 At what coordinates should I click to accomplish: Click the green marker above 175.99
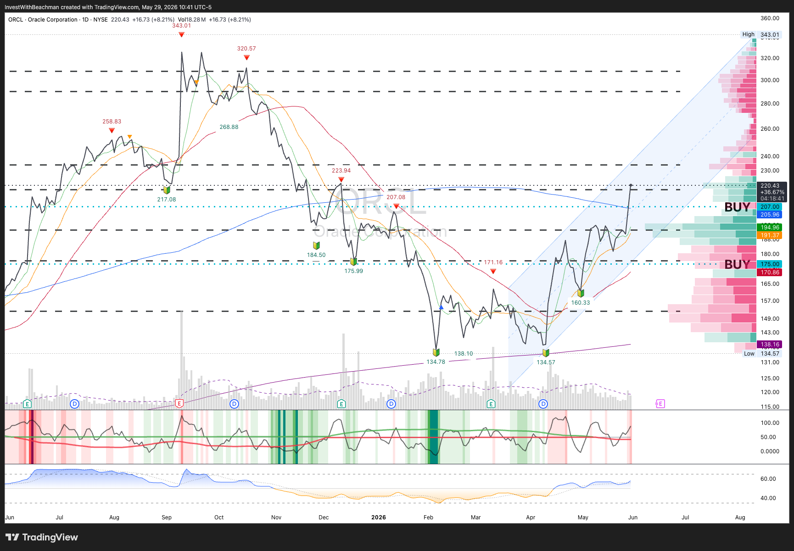(353, 262)
